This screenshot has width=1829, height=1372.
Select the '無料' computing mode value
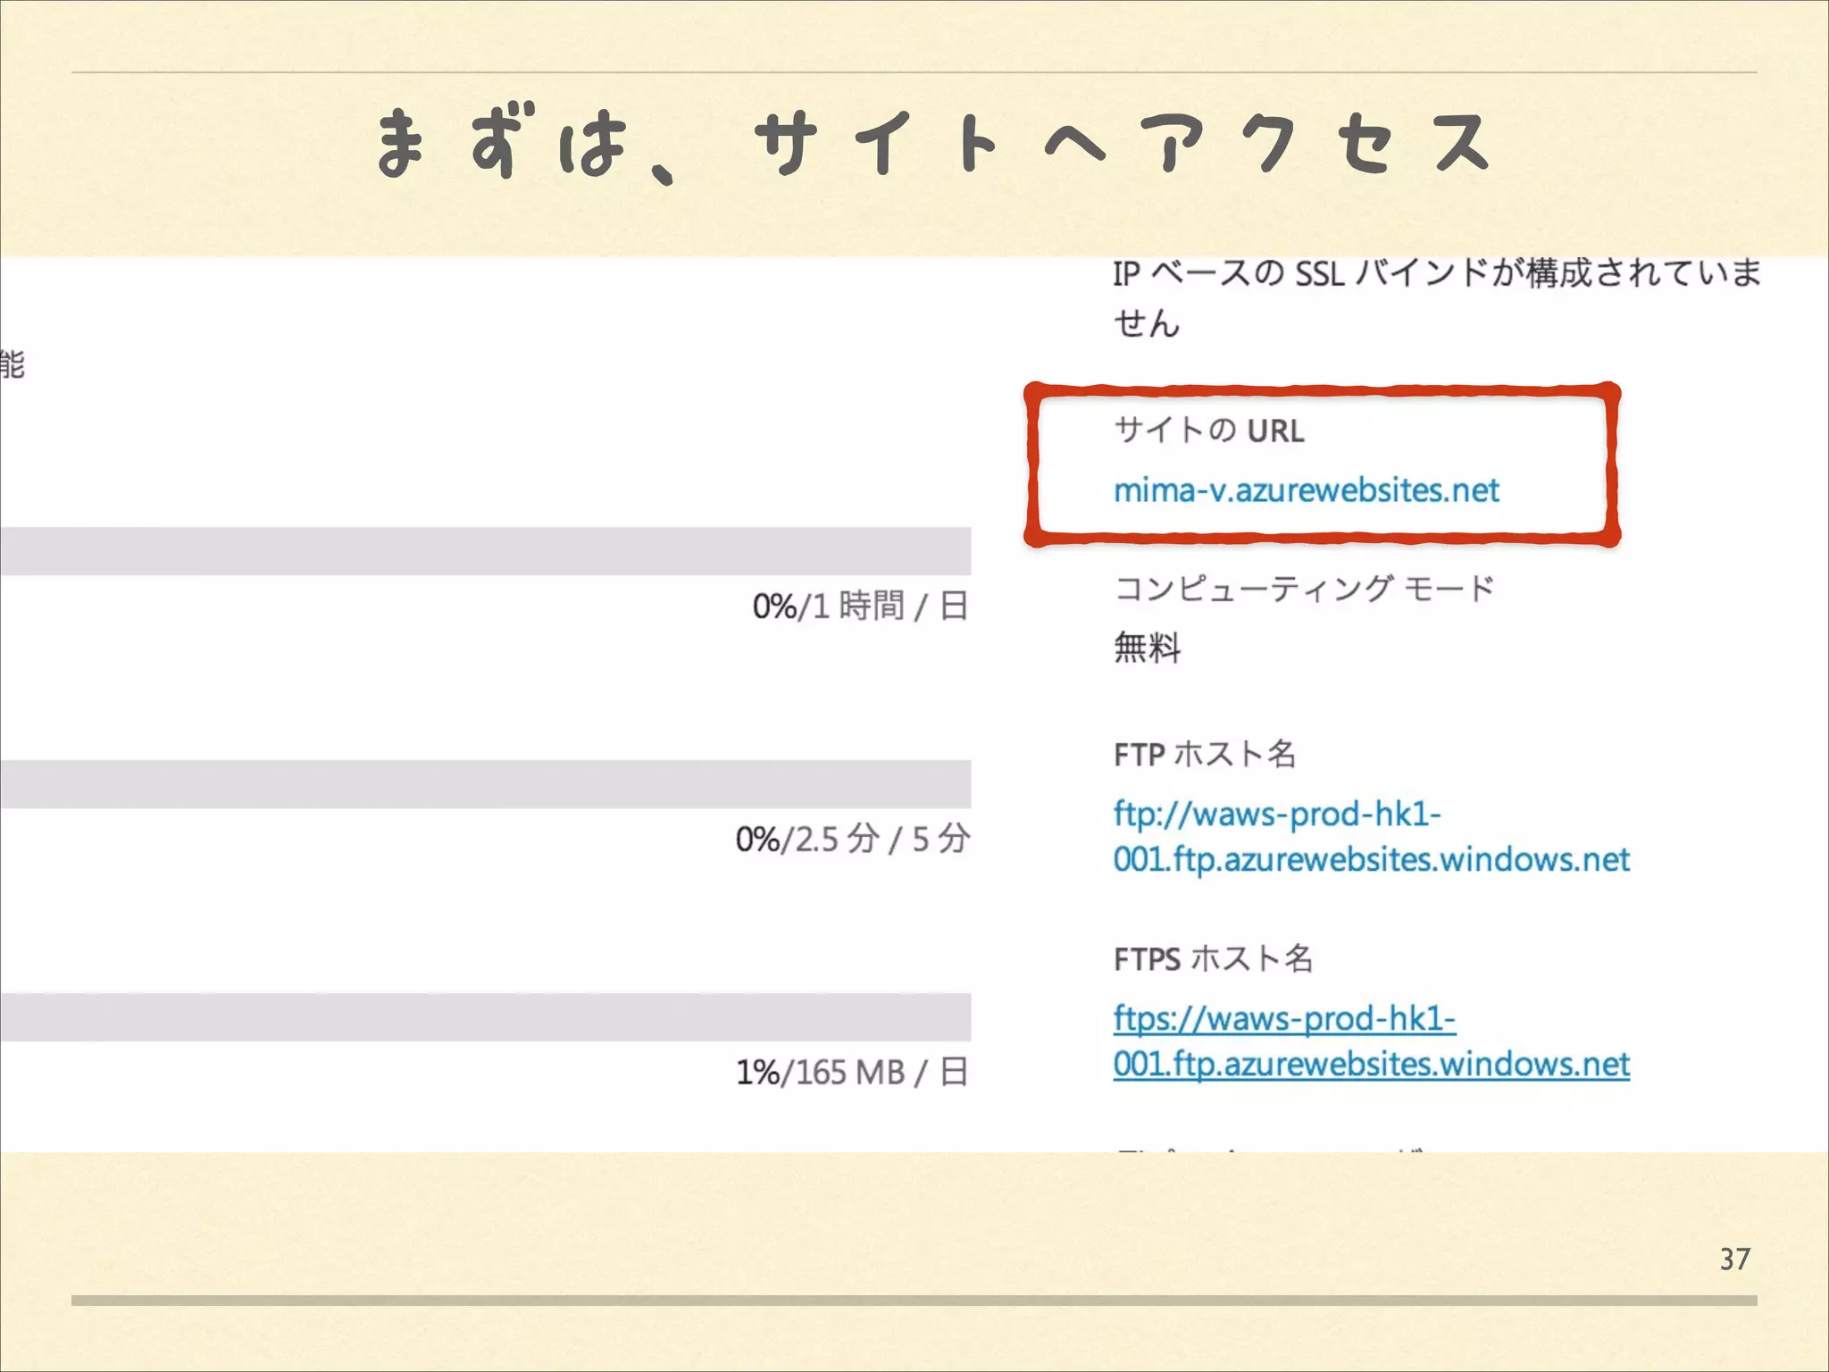click(1147, 647)
